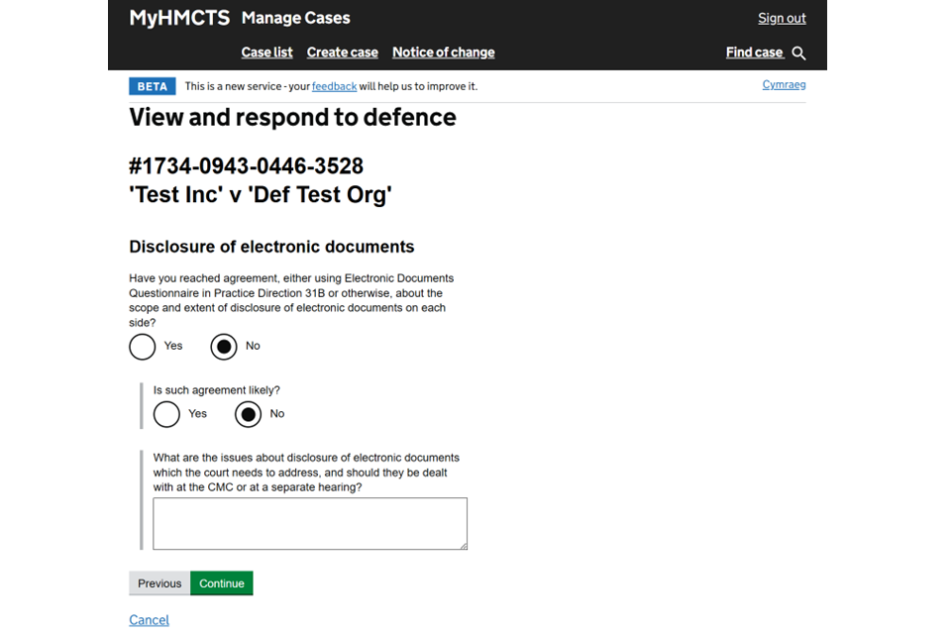Click the magnifying glass search icon
The image size is (951, 634).
pos(798,53)
